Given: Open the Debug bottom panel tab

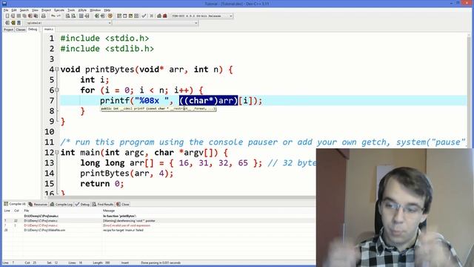Looking at the screenshot, I should click(82, 205).
